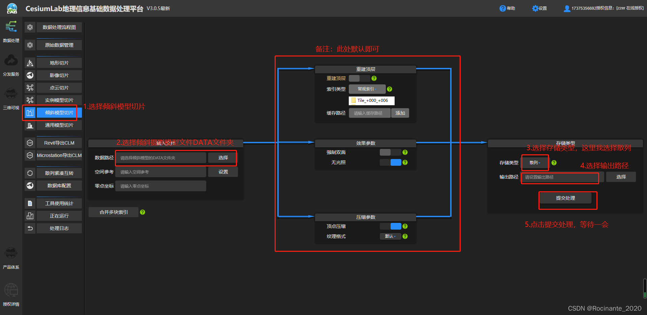Toggle the 重建顶层 switch
Image resolution: width=647 pixels, height=315 pixels.
(359, 78)
